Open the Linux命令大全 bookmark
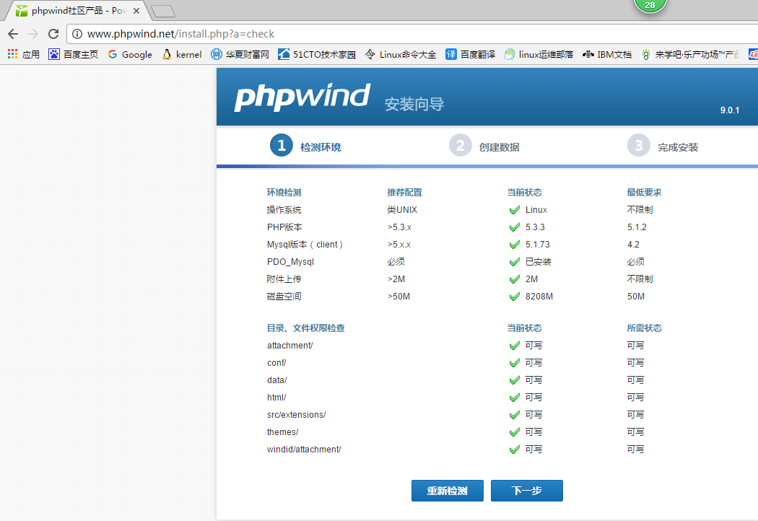Image resolution: width=758 pixels, height=521 pixels. coord(400,54)
